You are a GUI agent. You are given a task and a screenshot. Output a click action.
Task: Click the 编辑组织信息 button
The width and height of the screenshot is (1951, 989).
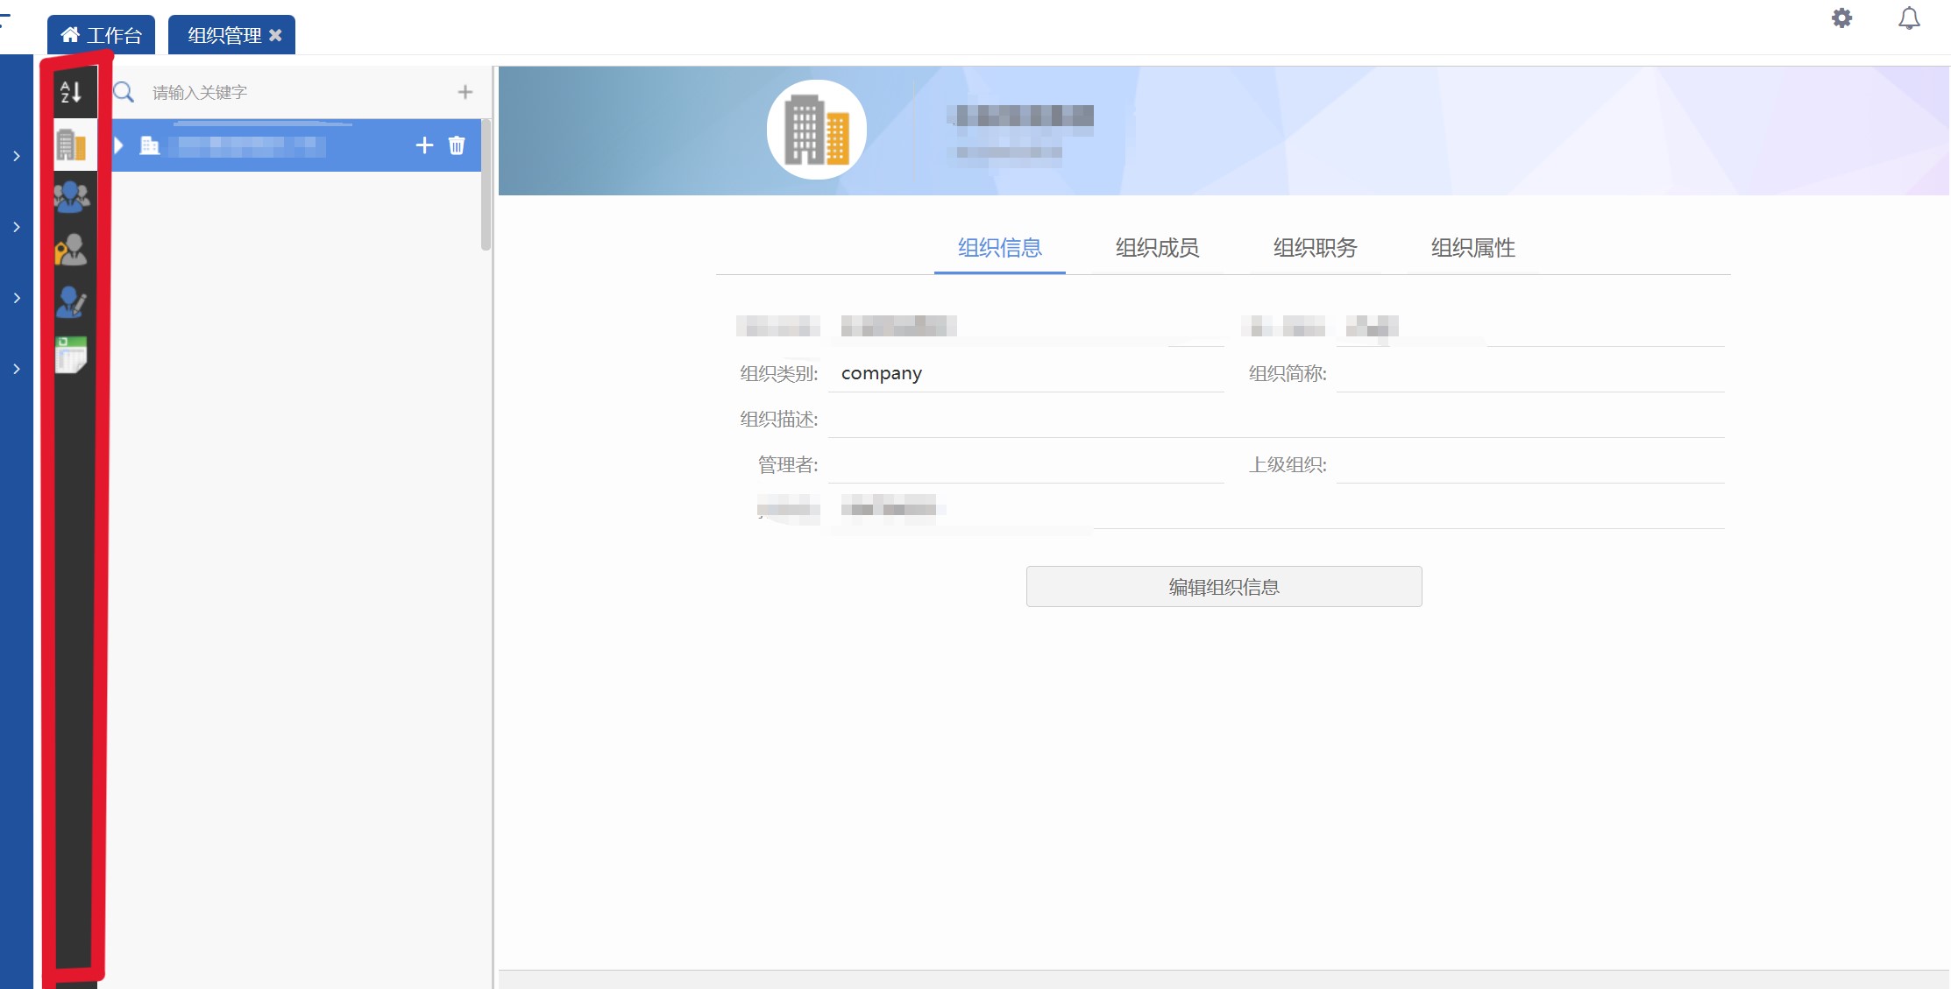pos(1224,587)
